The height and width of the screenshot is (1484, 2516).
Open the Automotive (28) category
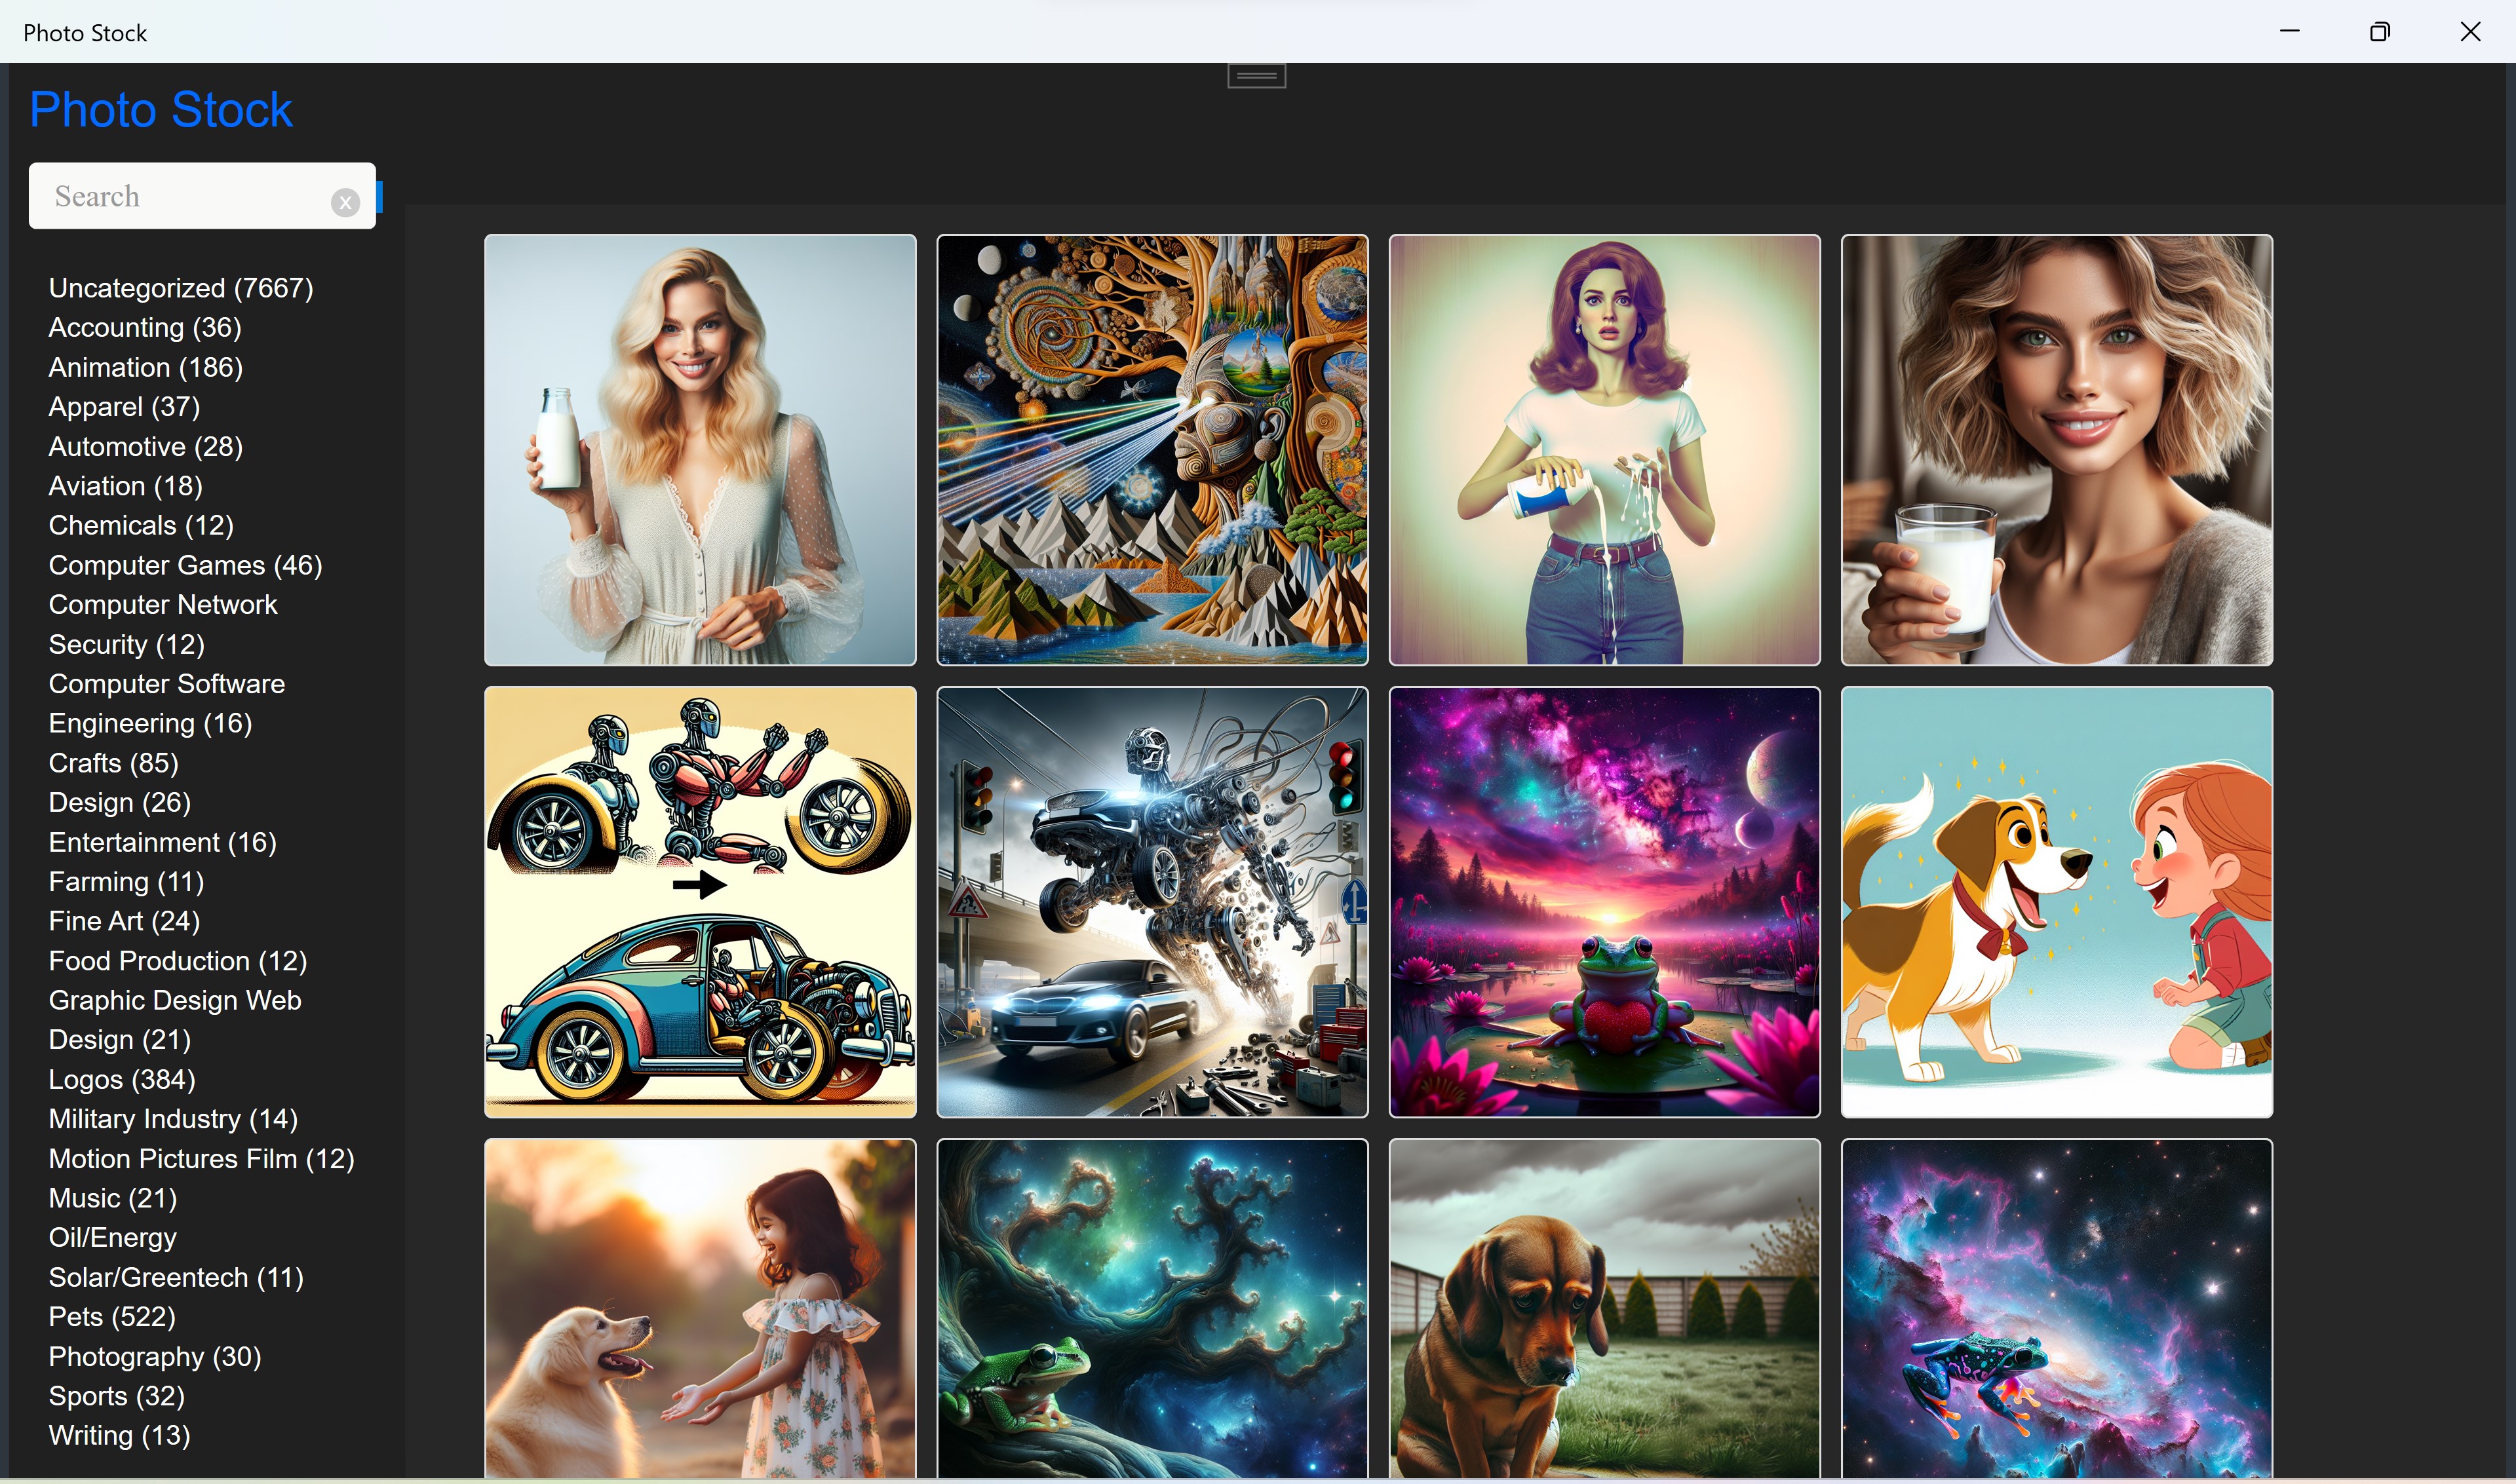point(146,446)
